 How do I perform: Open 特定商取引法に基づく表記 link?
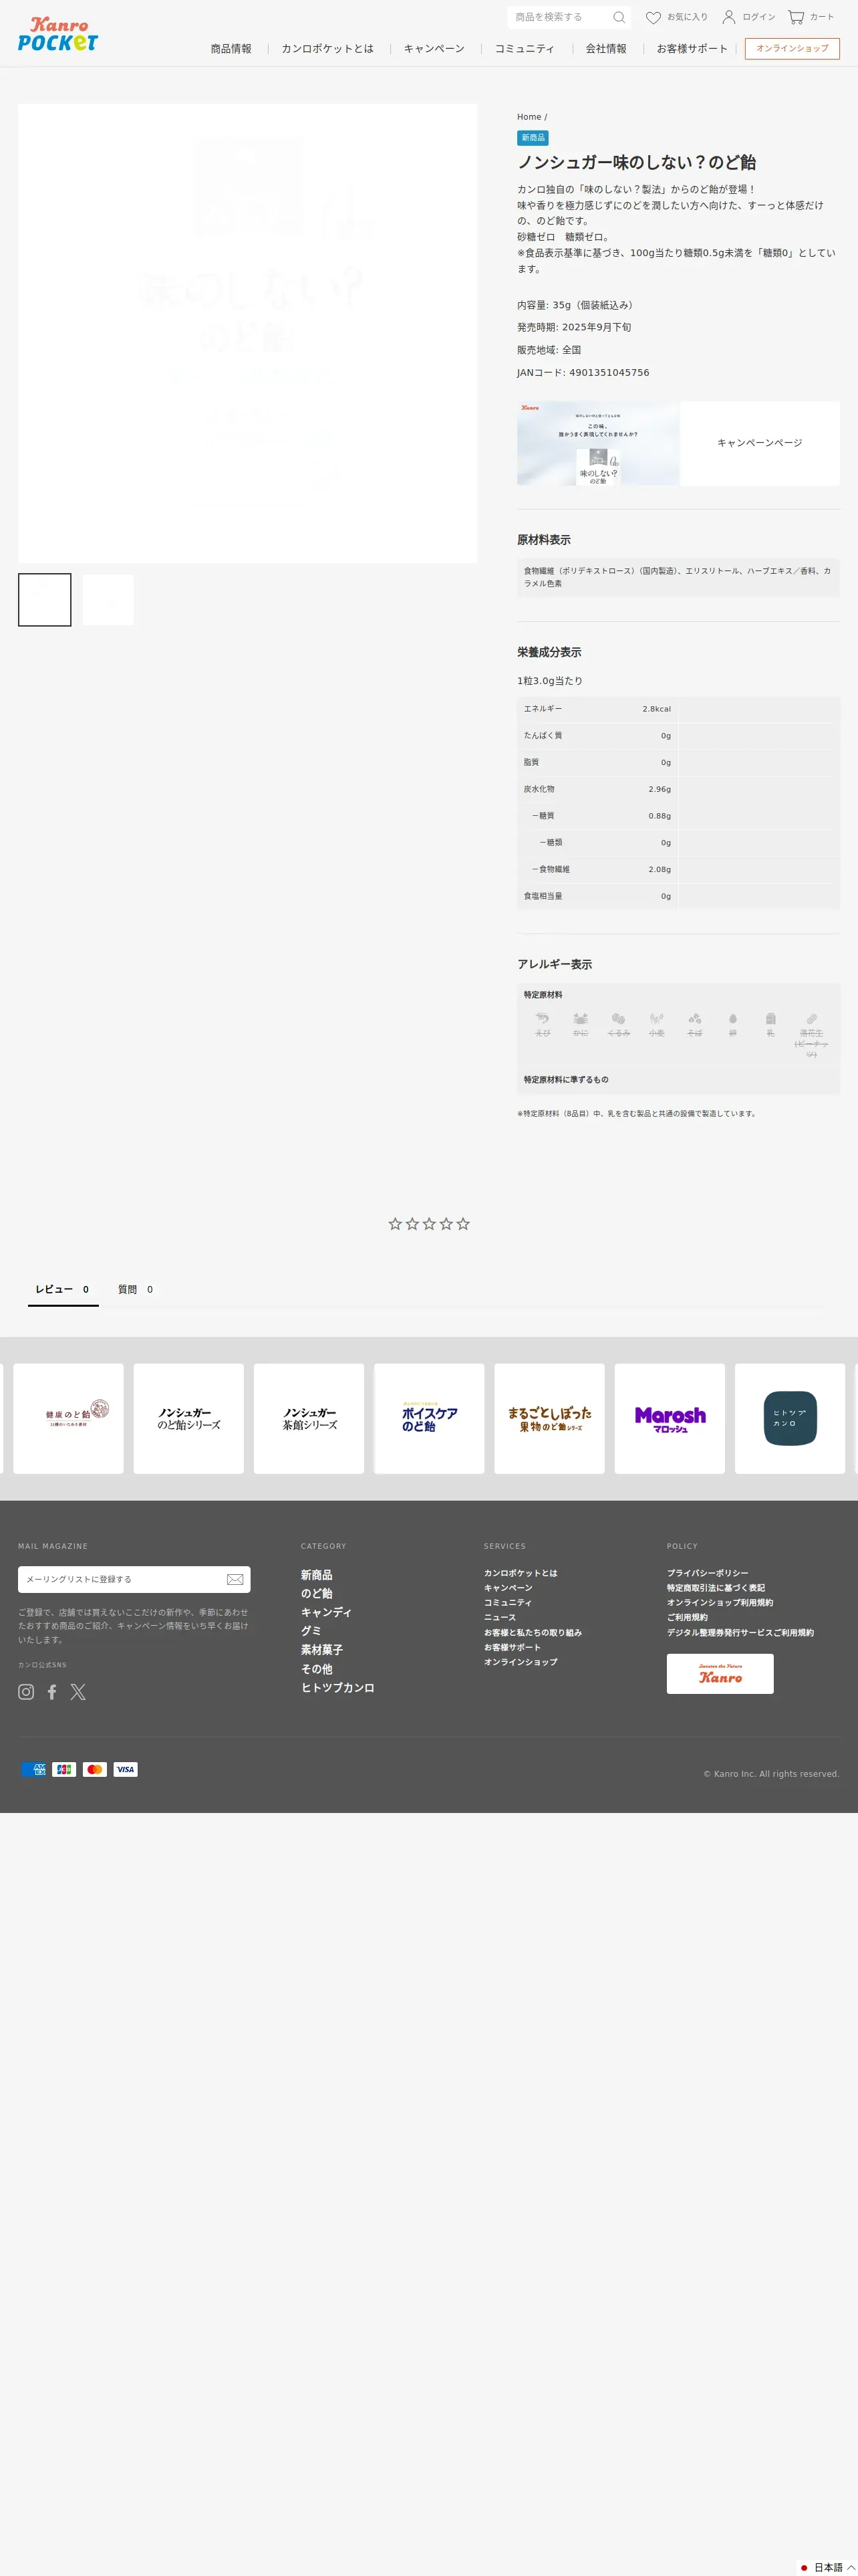coord(716,1588)
